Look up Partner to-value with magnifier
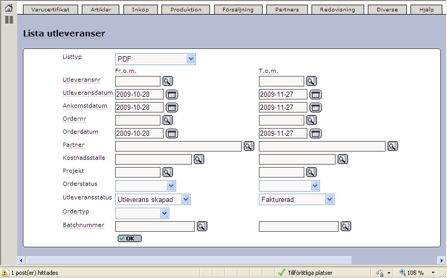 392,146
